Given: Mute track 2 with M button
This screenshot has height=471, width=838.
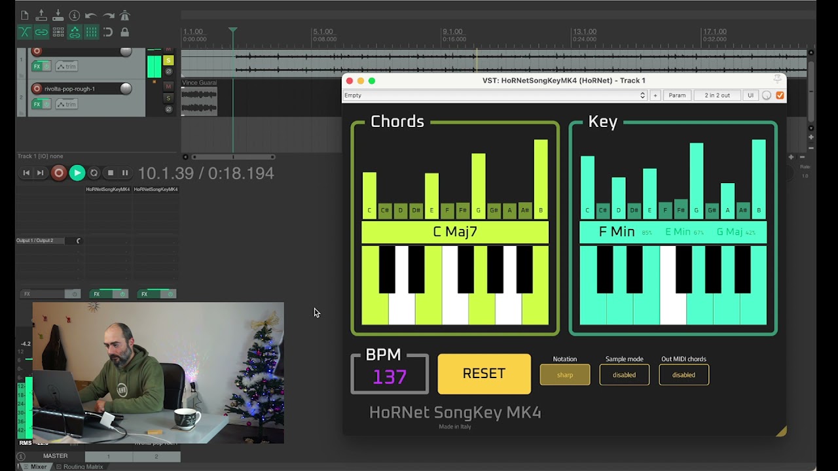Looking at the screenshot, I should click(168, 86).
